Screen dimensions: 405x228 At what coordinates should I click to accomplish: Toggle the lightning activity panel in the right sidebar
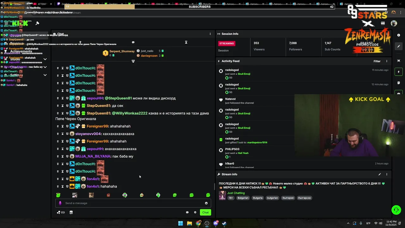tap(399, 72)
